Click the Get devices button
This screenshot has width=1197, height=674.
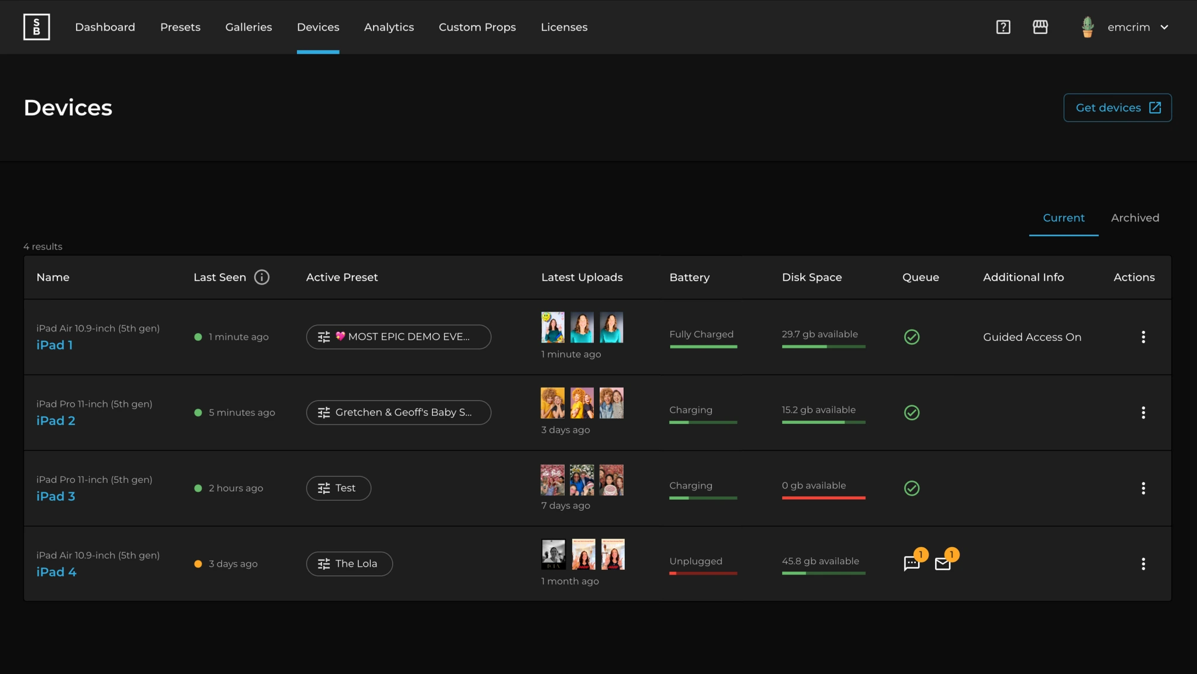(1118, 108)
